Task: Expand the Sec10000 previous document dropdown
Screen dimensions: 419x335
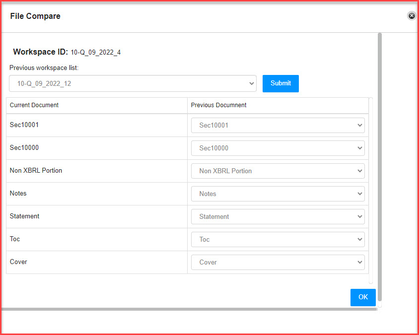Action: (278, 148)
